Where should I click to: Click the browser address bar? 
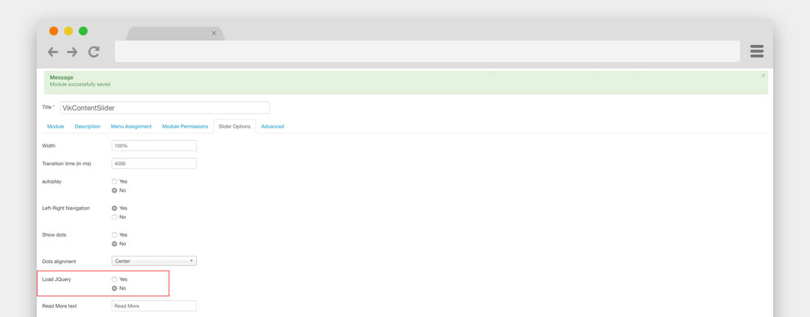pyautogui.click(x=427, y=52)
